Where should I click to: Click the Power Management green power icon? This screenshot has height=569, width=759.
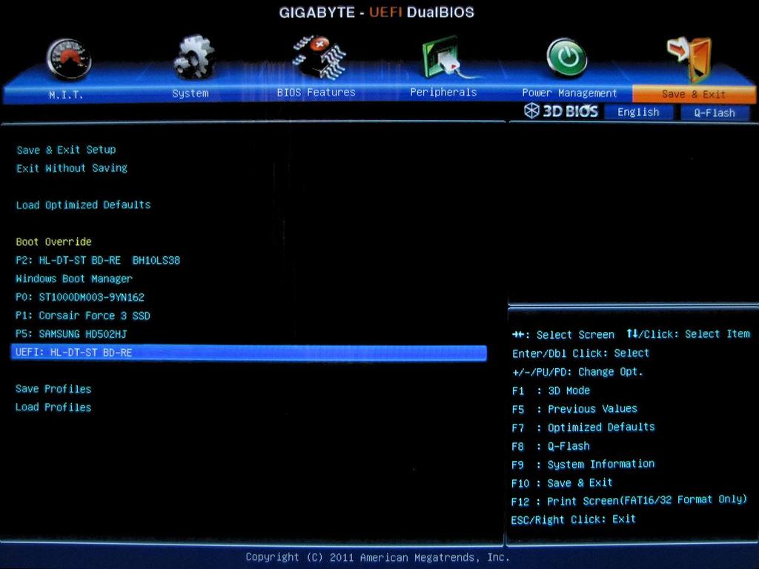pos(567,58)
